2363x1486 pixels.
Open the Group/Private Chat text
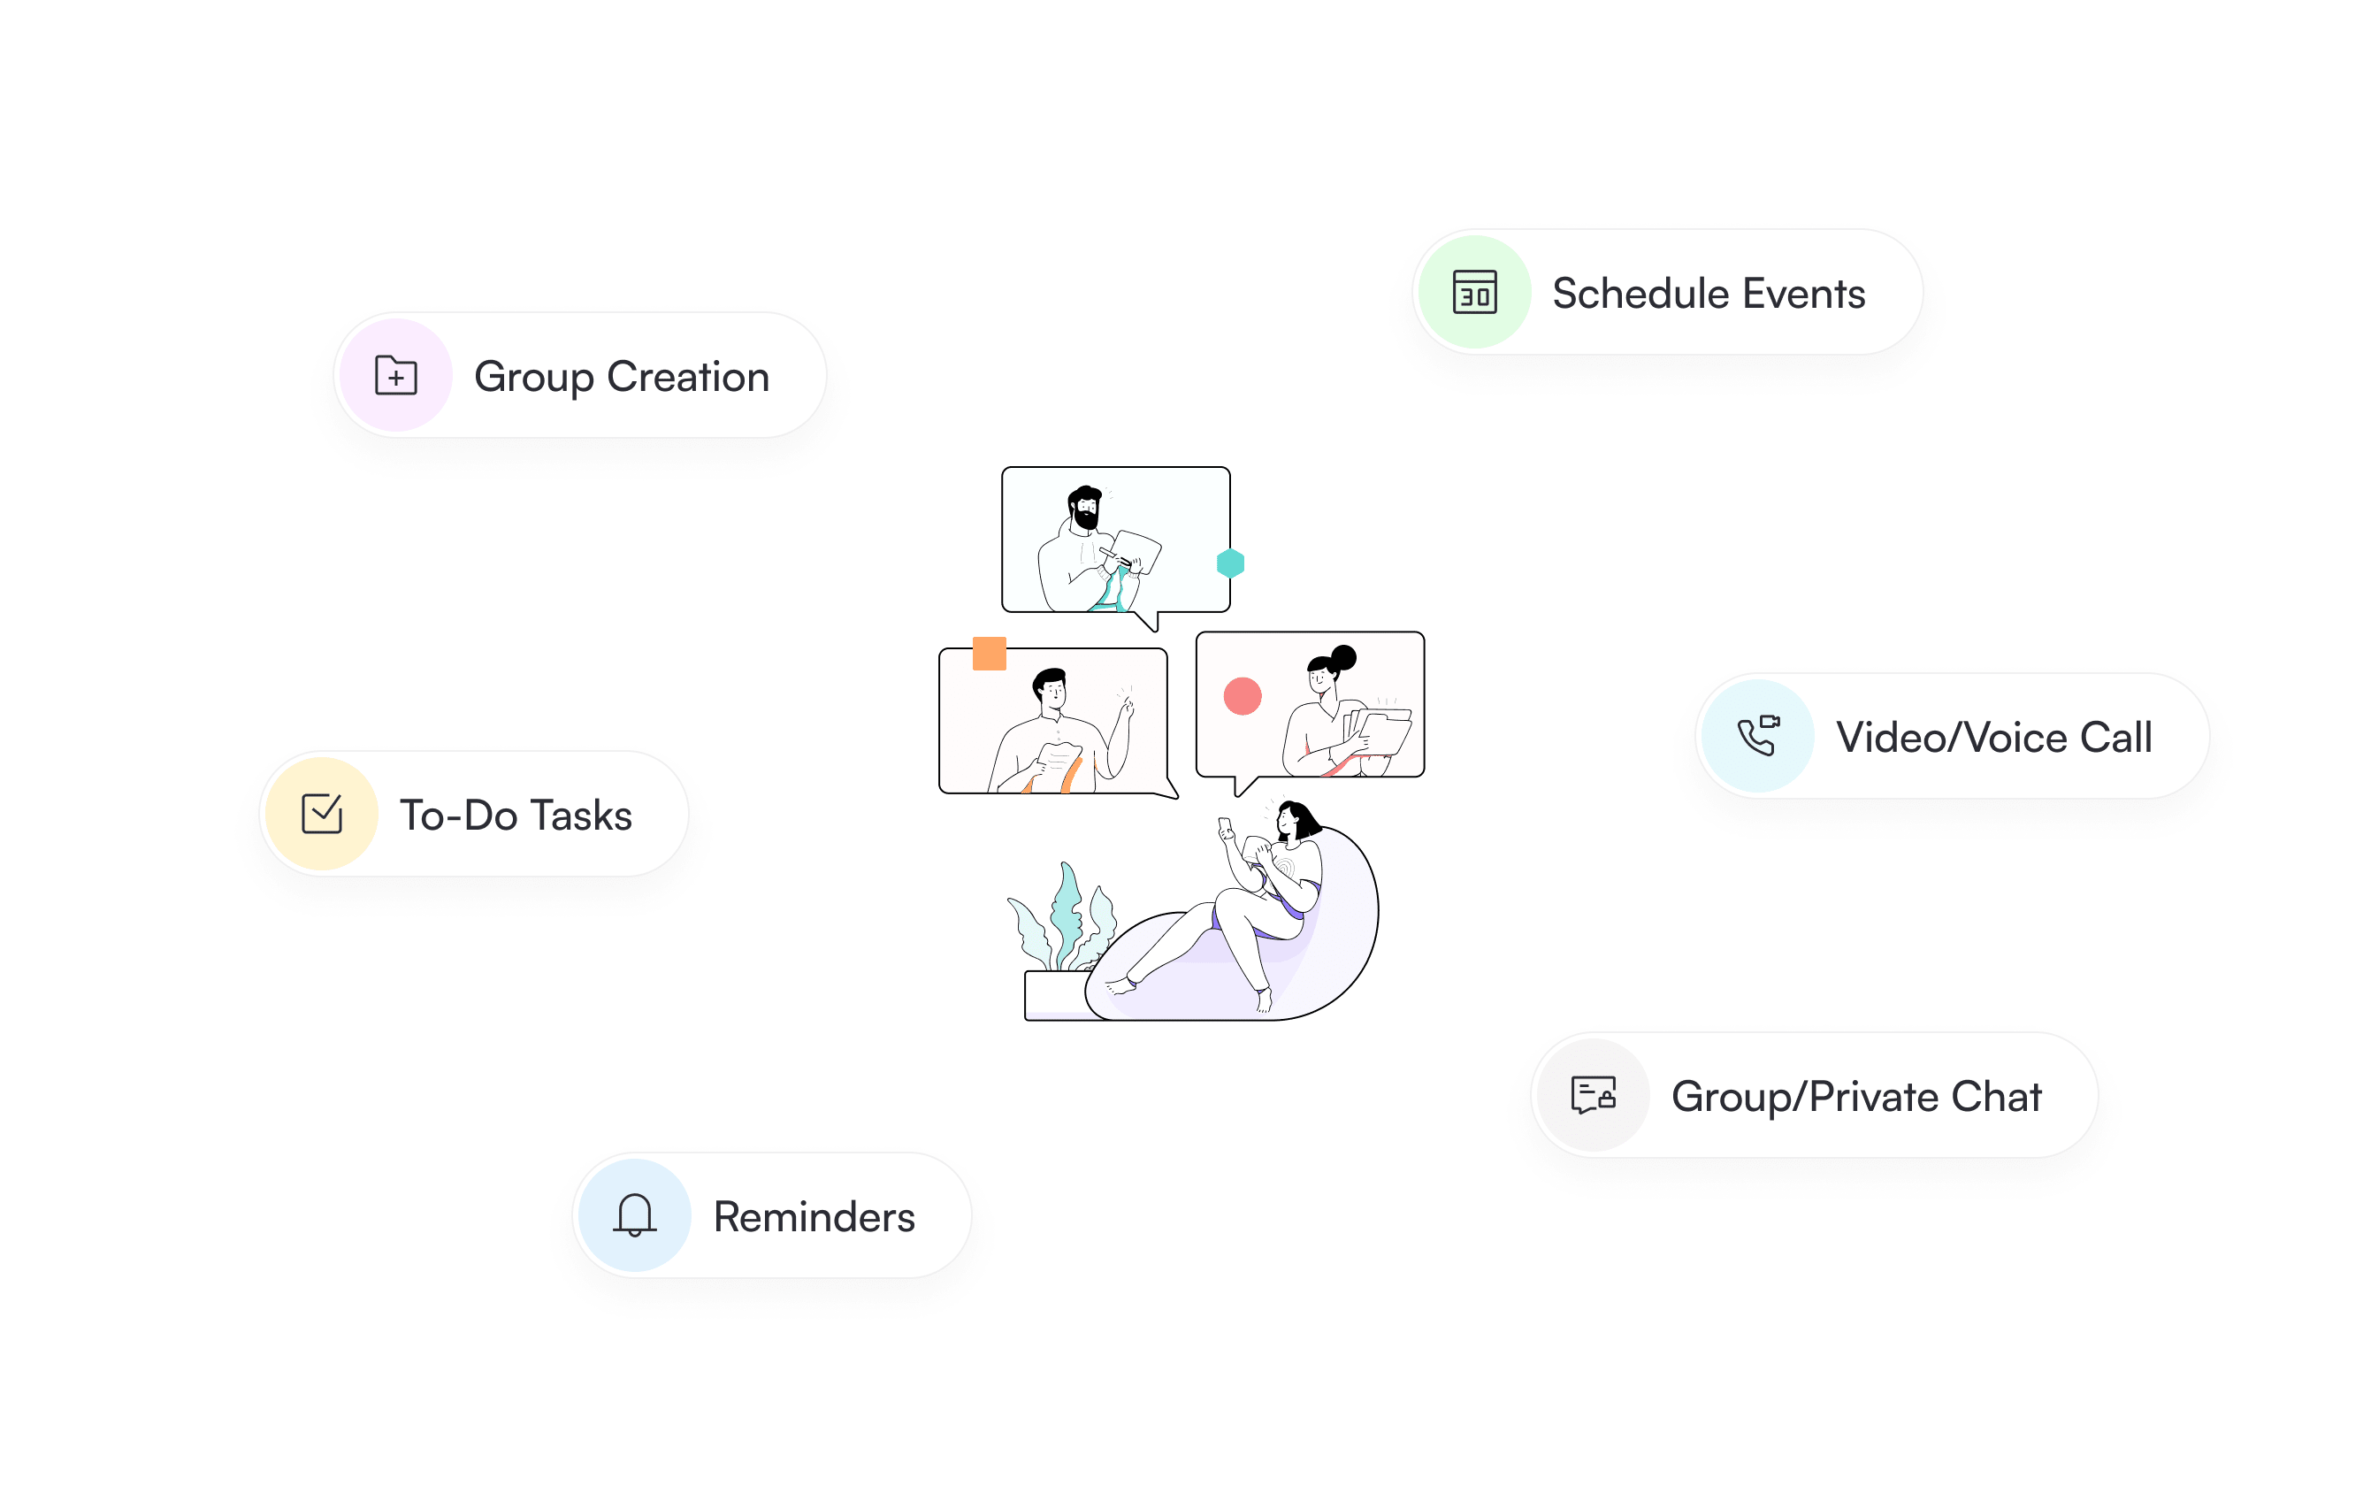pyautogui.click(x=1855, y=1098)
